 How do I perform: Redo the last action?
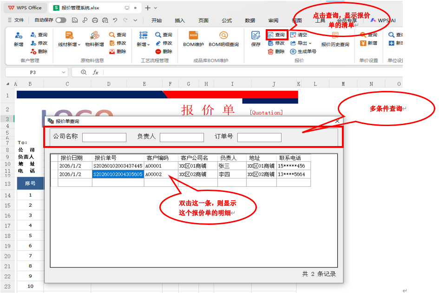125,20
